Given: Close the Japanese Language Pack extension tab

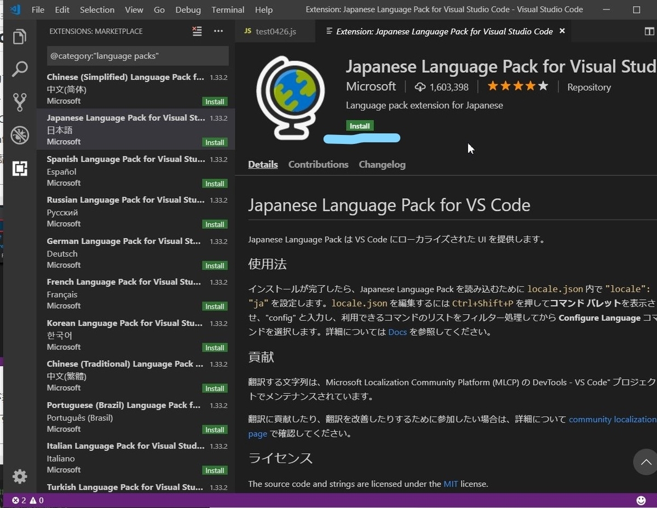Looking at the screenshot, I should point(562,31).
